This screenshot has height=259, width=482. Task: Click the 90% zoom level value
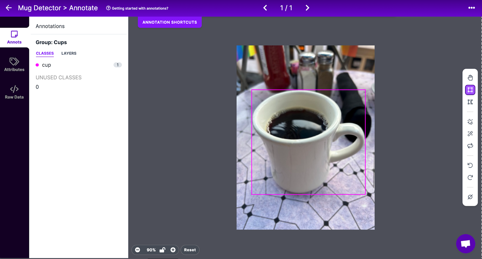151,250
